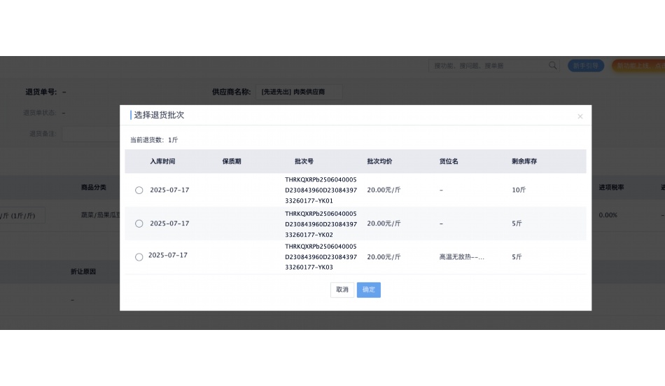The image size is (665, 386).
Task: Click the 货位名 column header
Action: (449, 162)
